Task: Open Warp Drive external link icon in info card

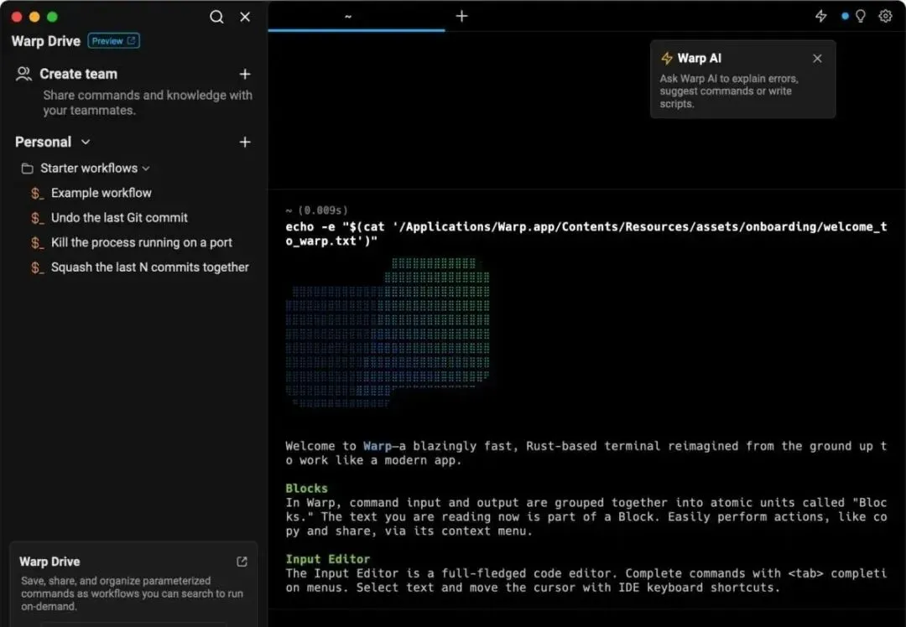Action: coord(242,562)
